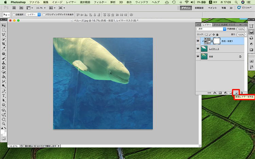Select the Hand tool
Viewport: 255px width, 159px height.
[4, 119]
